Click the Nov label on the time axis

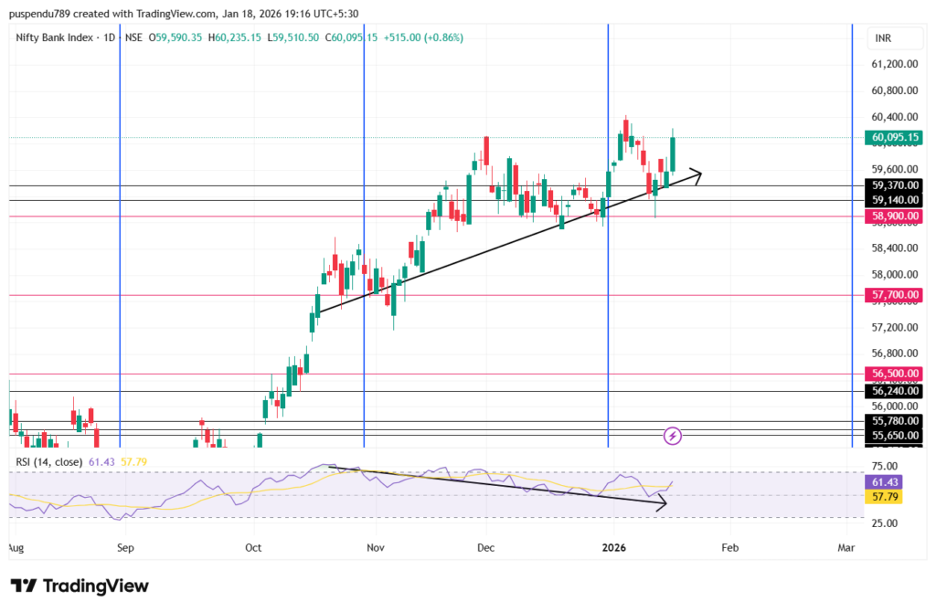(375, 549)
